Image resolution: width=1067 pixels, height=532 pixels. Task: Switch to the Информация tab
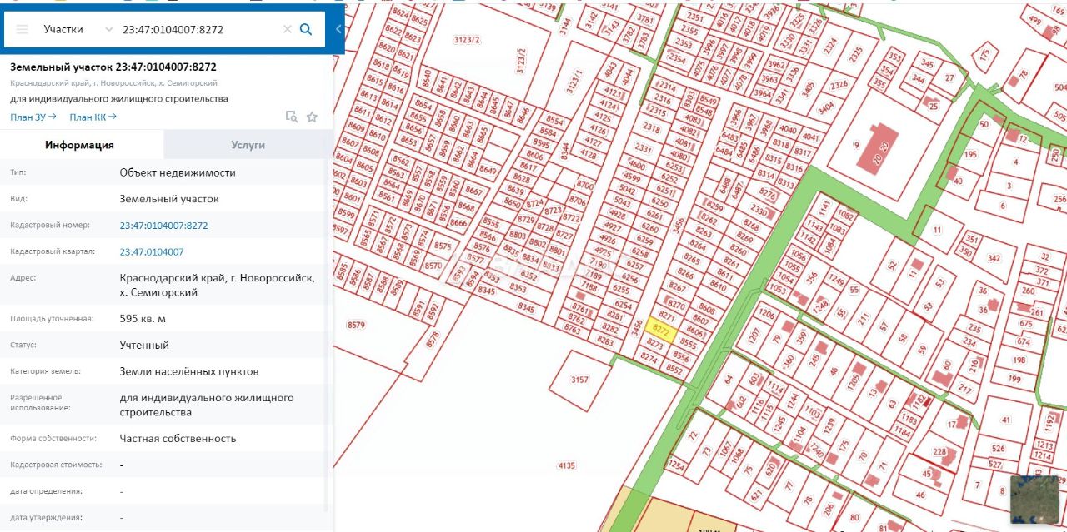(80, 145)
